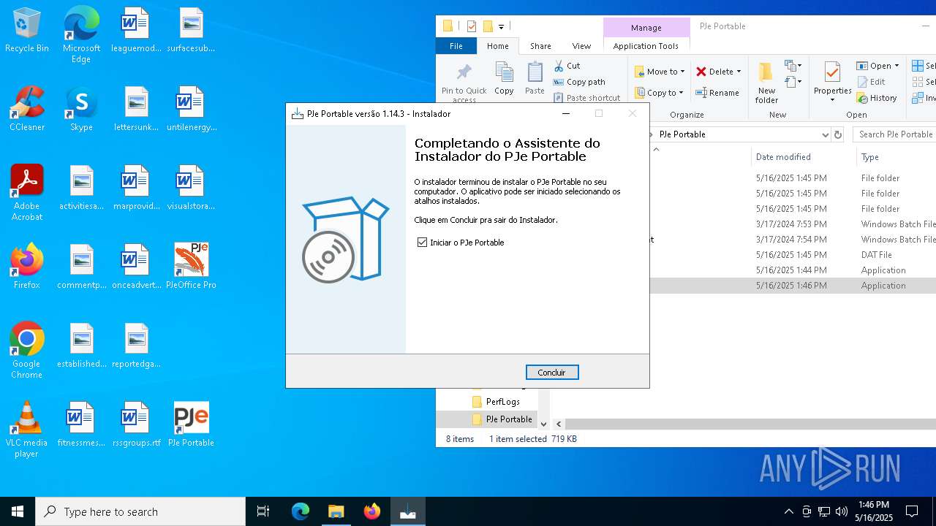This screenshot has width=936, height=526.
Task: Open File tab in File Explorer
Action: click(456, 46)
